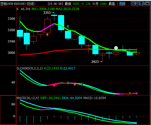Click the green down arrow above candlestick
The height and width of the screenshot is (125, 151).
click(x=68, y=26)
